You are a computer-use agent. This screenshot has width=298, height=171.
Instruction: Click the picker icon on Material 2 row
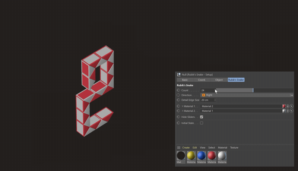click(291, 111)
